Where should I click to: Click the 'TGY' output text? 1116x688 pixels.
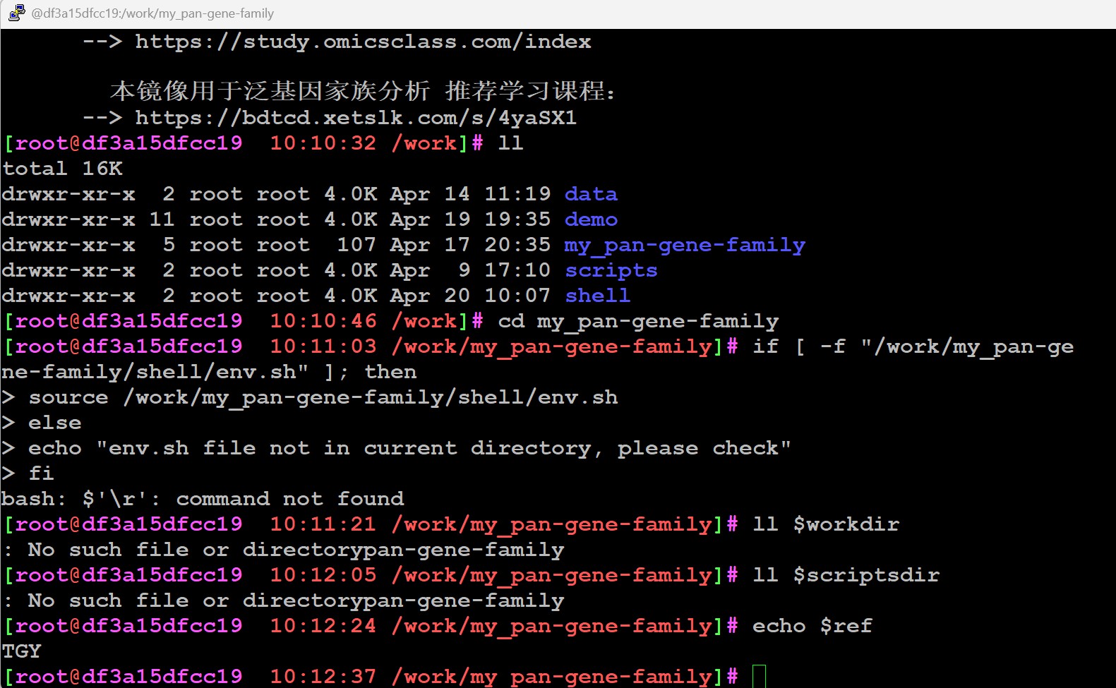tap(22, 651)
